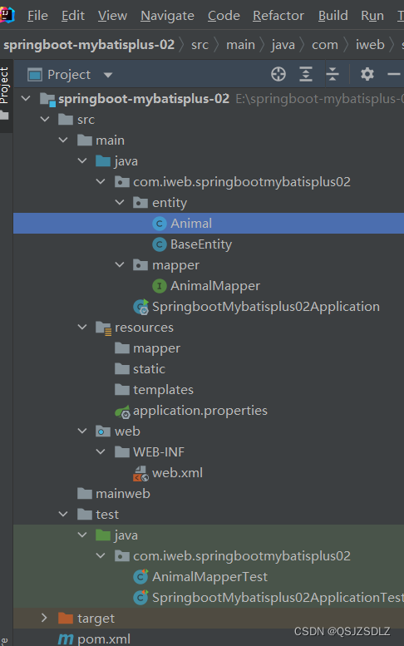Click the Animal class icon
404x646 pixels.
[160, 224]
